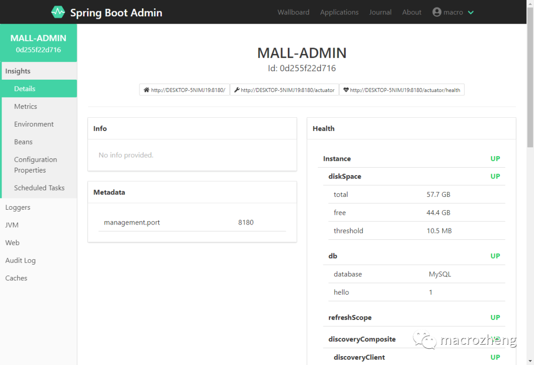Click the UP status for Instance
The height and width of the screenshot is (365, 534).
click(x=495, y=158)
